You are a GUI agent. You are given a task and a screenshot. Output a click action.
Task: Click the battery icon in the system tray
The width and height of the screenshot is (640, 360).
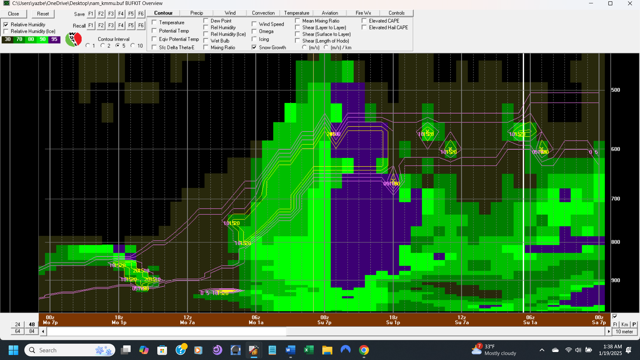(589, 350)
